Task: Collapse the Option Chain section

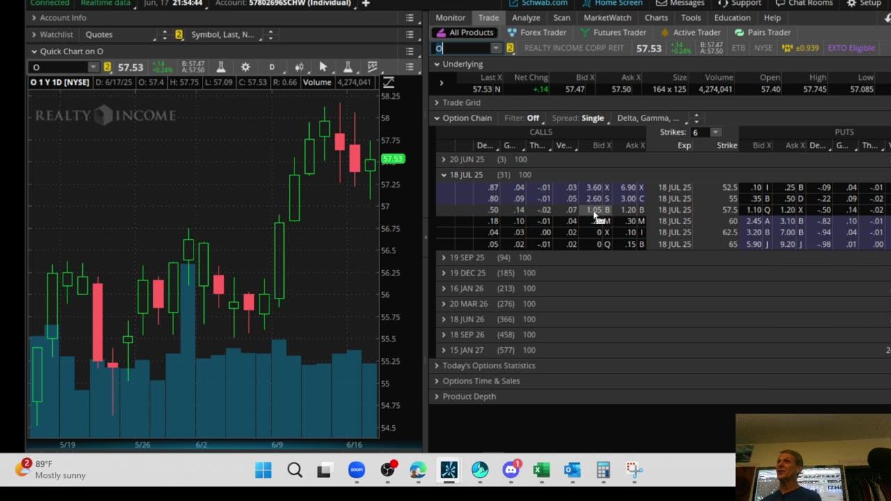Action: tap(436, 118)
